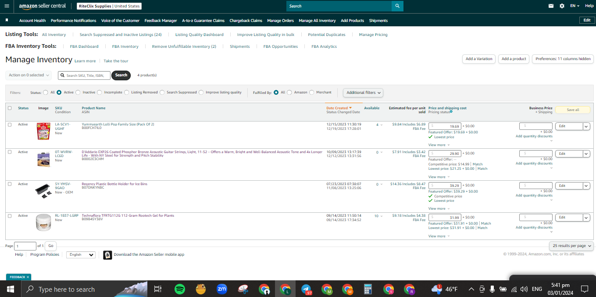Go to Shipments in top navigation bar
This screenshot has height=297, width=596.
click(378, 21)
